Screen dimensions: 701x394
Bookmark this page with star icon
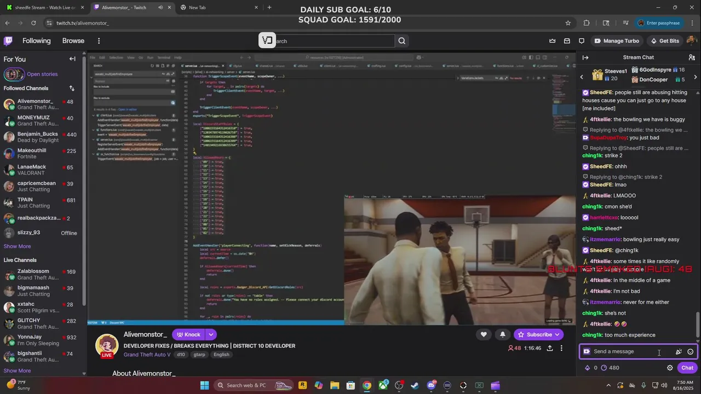(x=568, y=23)
